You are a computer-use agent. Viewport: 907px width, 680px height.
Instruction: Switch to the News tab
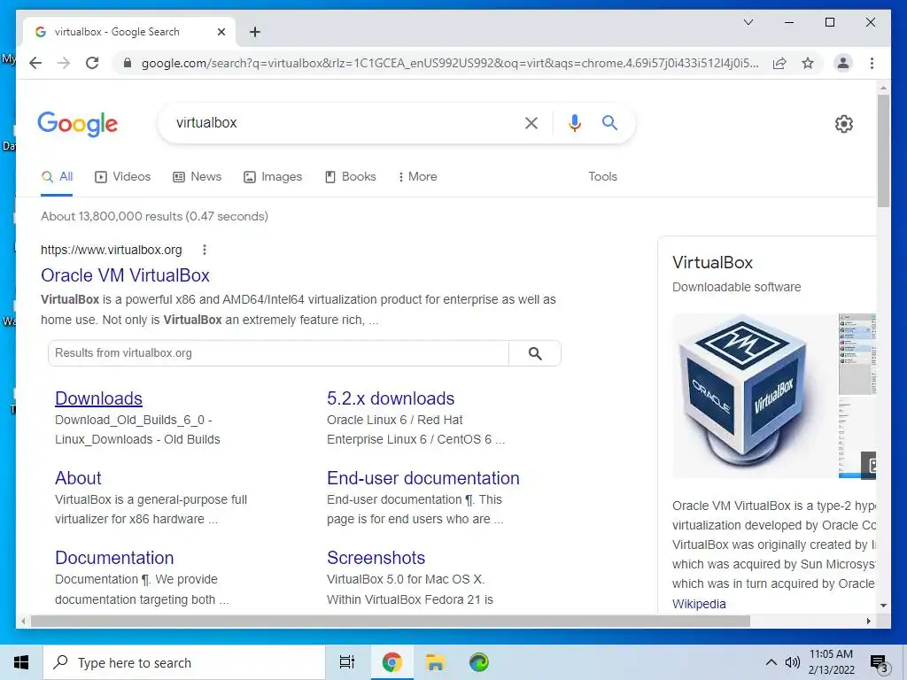point(198,177)
